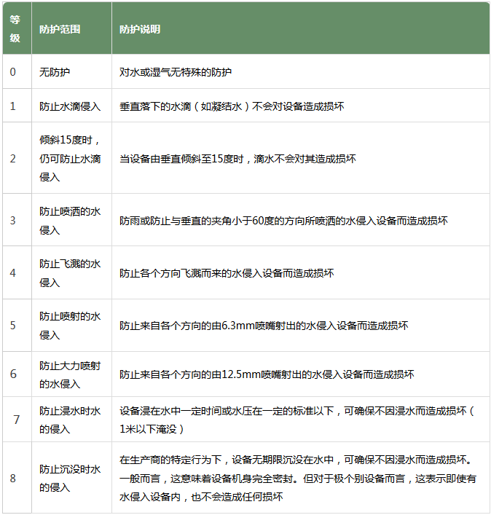This screenshot has height=515, width=491.
Task: Click the 防止沉没时水的侵入 cell
Action: point(70,478)
